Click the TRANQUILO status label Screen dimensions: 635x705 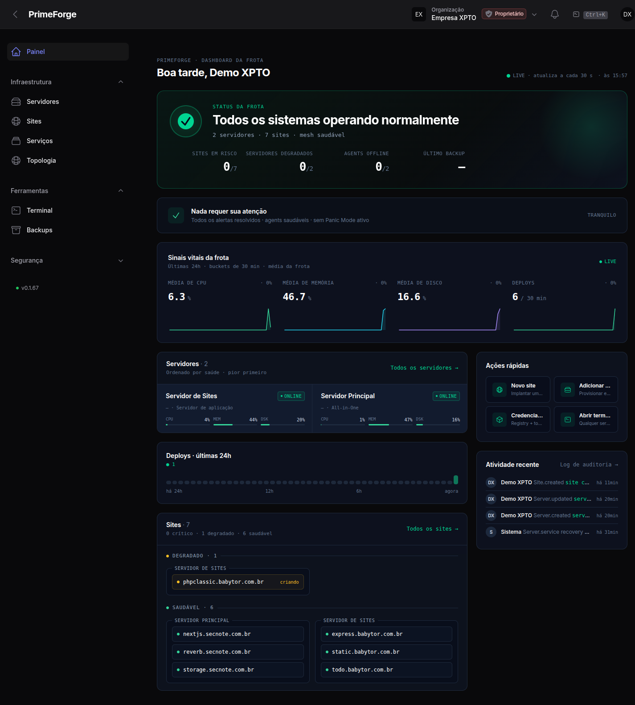click(x=602, y=215)
